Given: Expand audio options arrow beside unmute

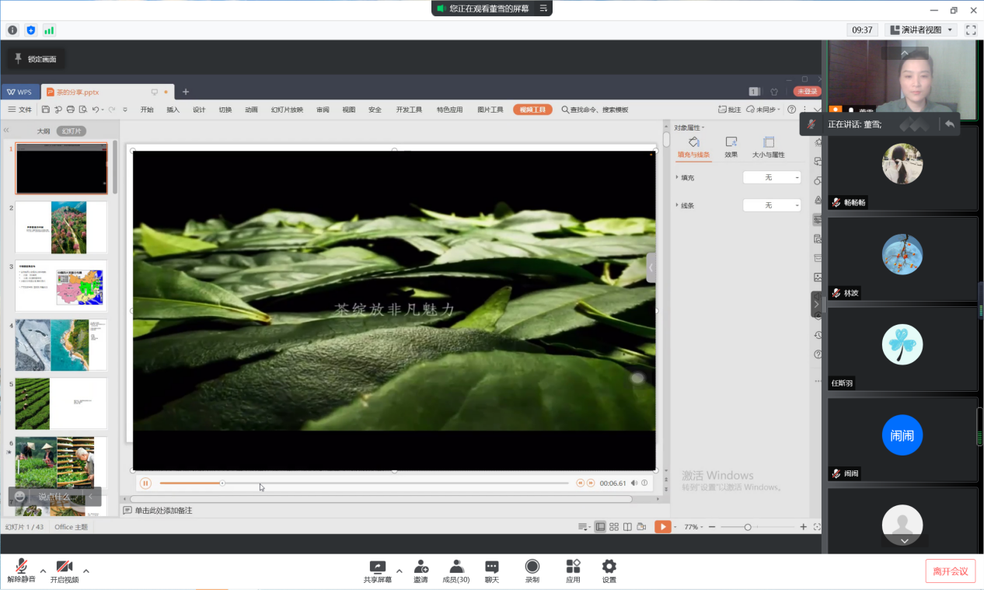Looking at the screenshot, I should 43,571.
